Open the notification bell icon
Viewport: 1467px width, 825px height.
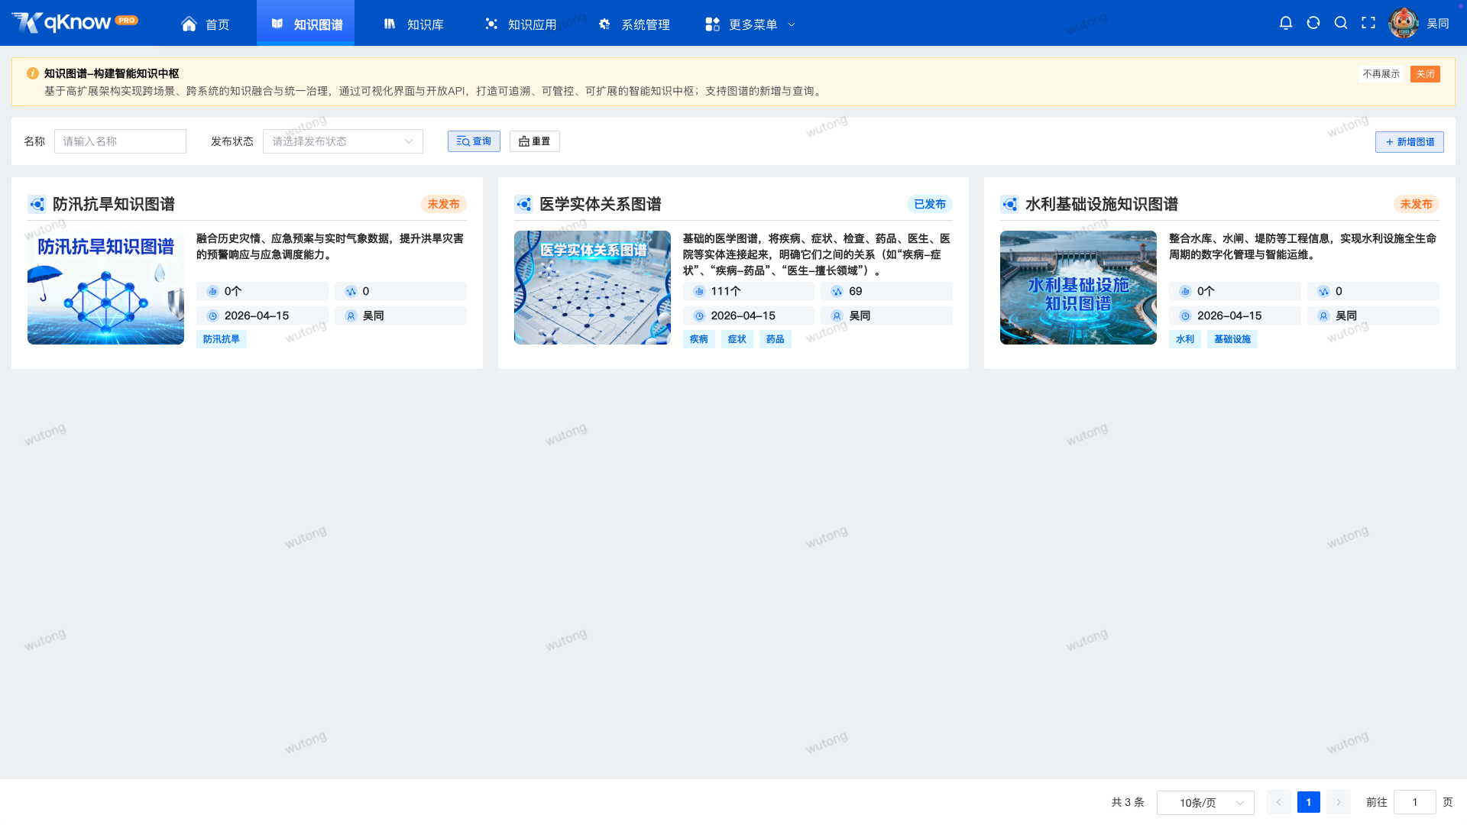(x=1286, y=23)
